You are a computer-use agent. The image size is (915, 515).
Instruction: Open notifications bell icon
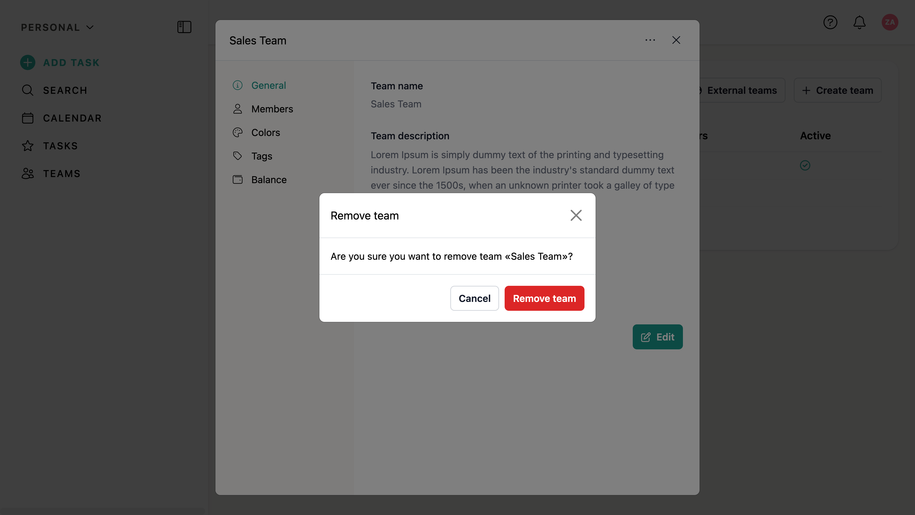click(859, 22)
